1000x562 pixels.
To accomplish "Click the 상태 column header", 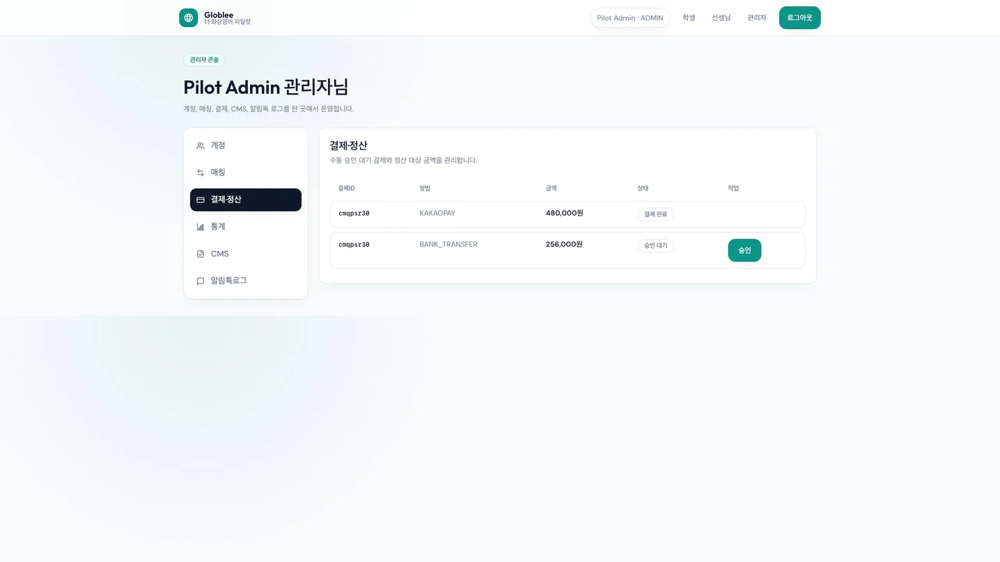I will (x=643, y=188).
